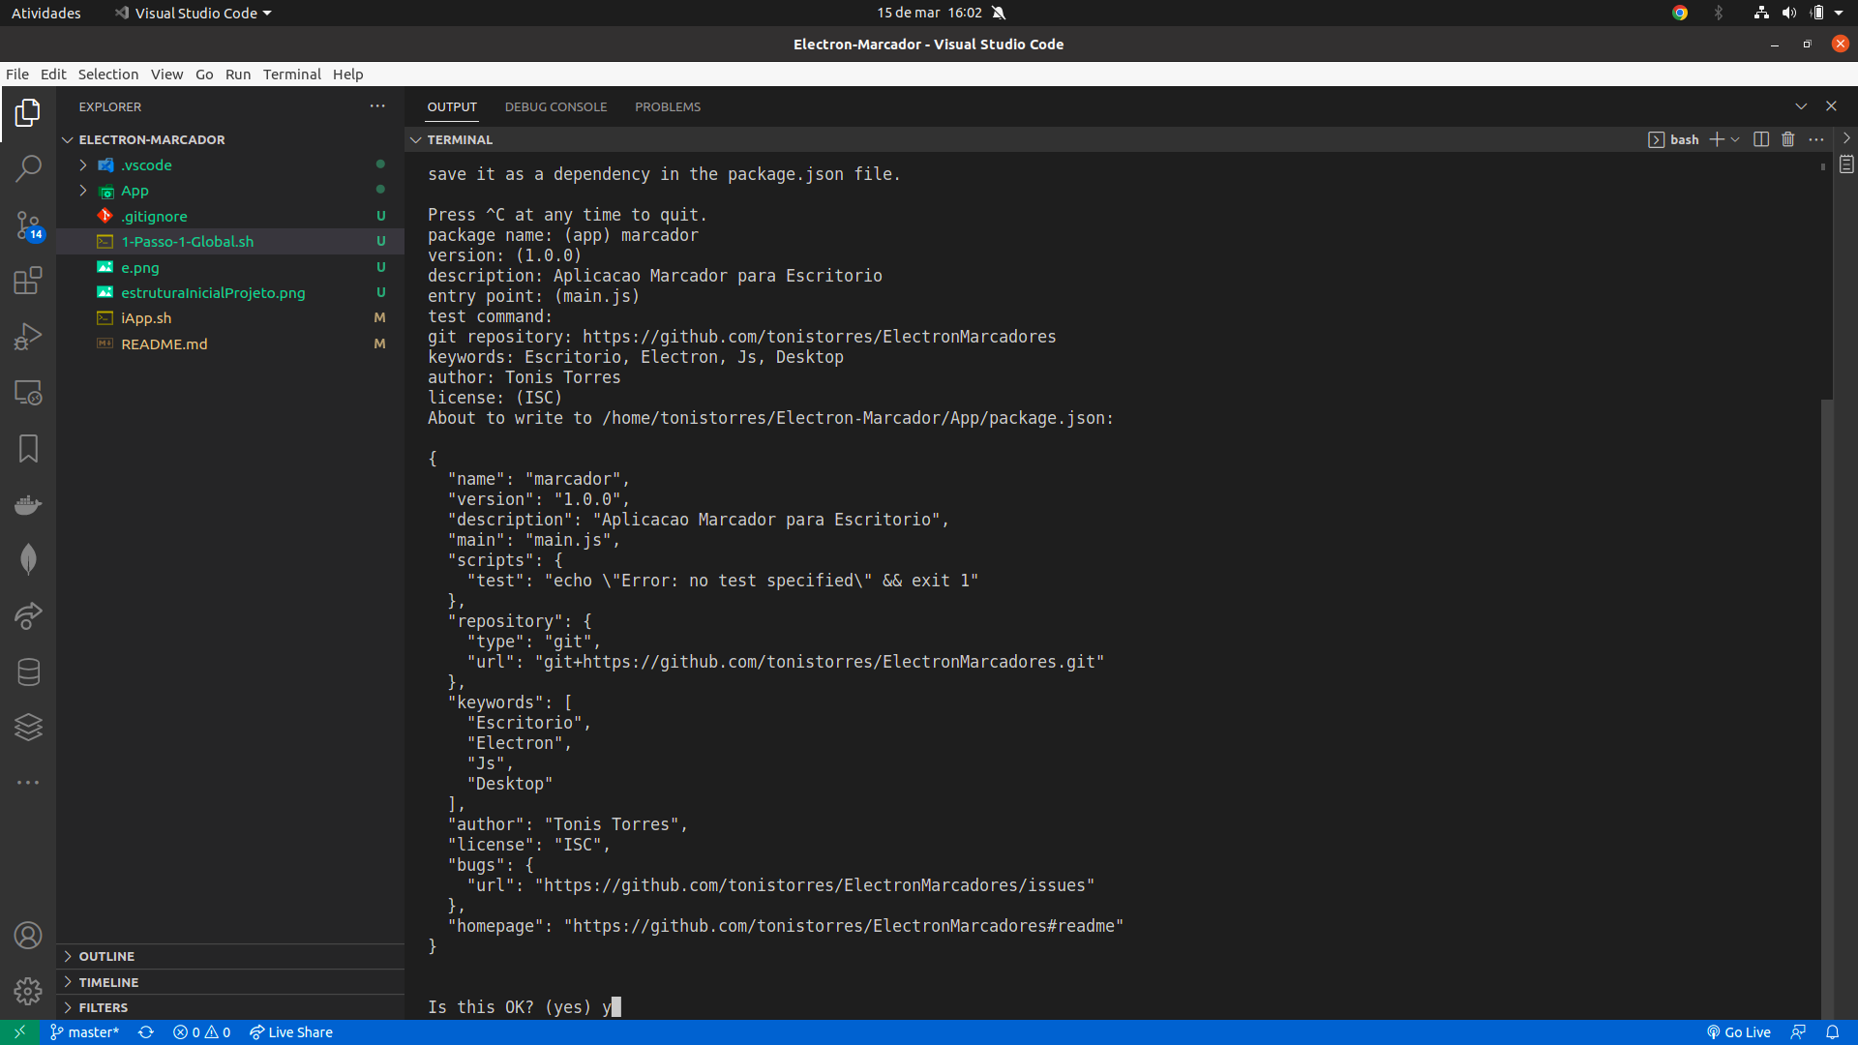Kill terminal with trash icon
This screenshot has height=1045, width=1858.
pos(1787,139)
